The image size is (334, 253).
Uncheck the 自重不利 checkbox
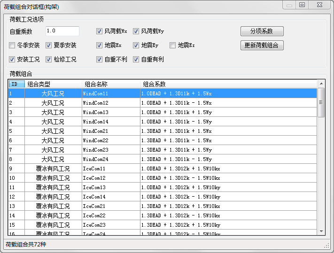coord(100,60)
